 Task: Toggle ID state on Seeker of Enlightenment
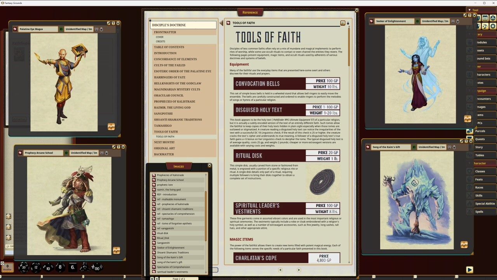pyautogui.click(x=418, y=21)
